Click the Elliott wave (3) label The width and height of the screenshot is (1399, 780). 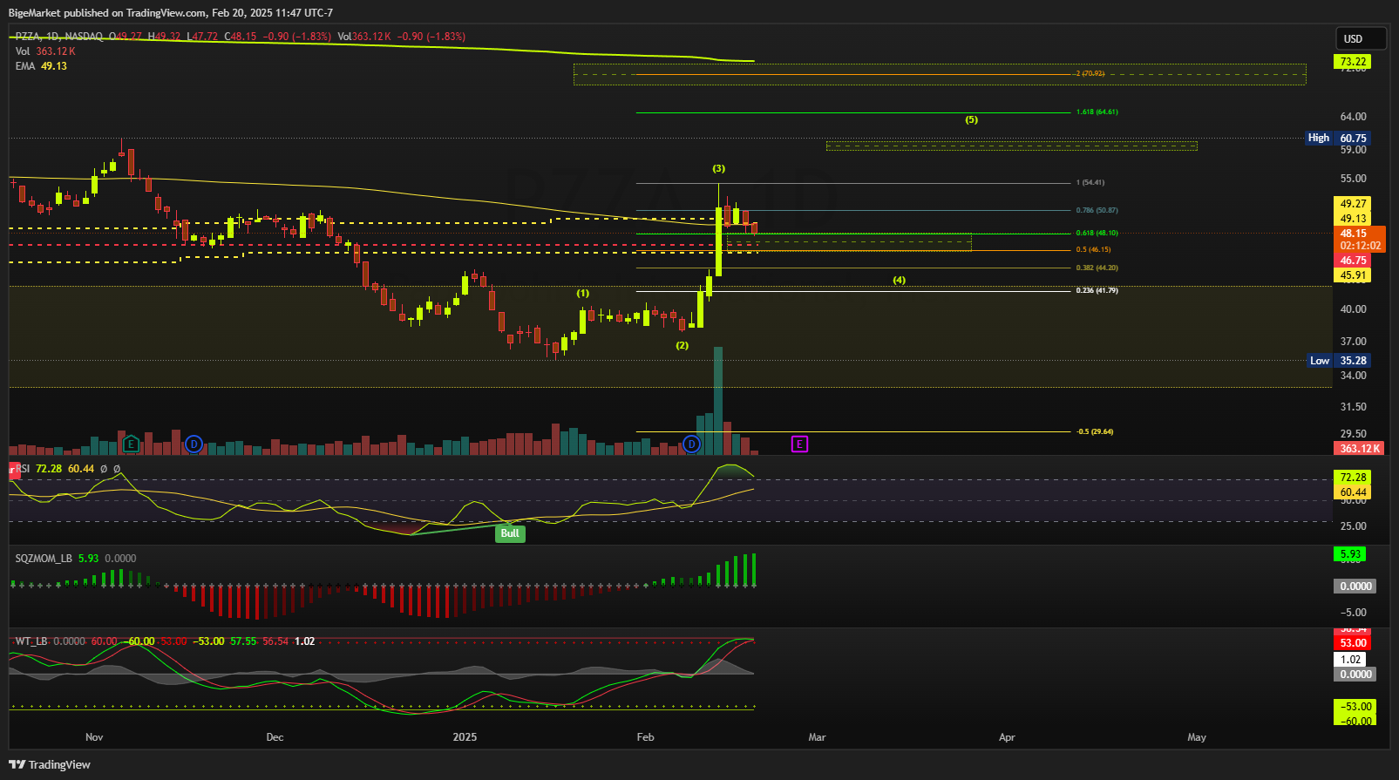[718, 168]
